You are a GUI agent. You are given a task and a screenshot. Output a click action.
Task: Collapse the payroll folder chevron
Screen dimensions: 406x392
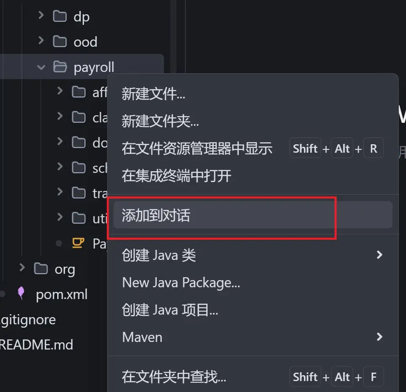(41, 67)
